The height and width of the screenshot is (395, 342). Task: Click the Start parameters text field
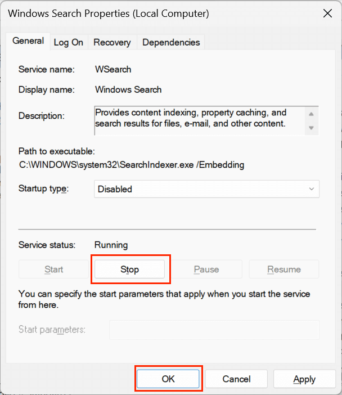pos(214,330)
